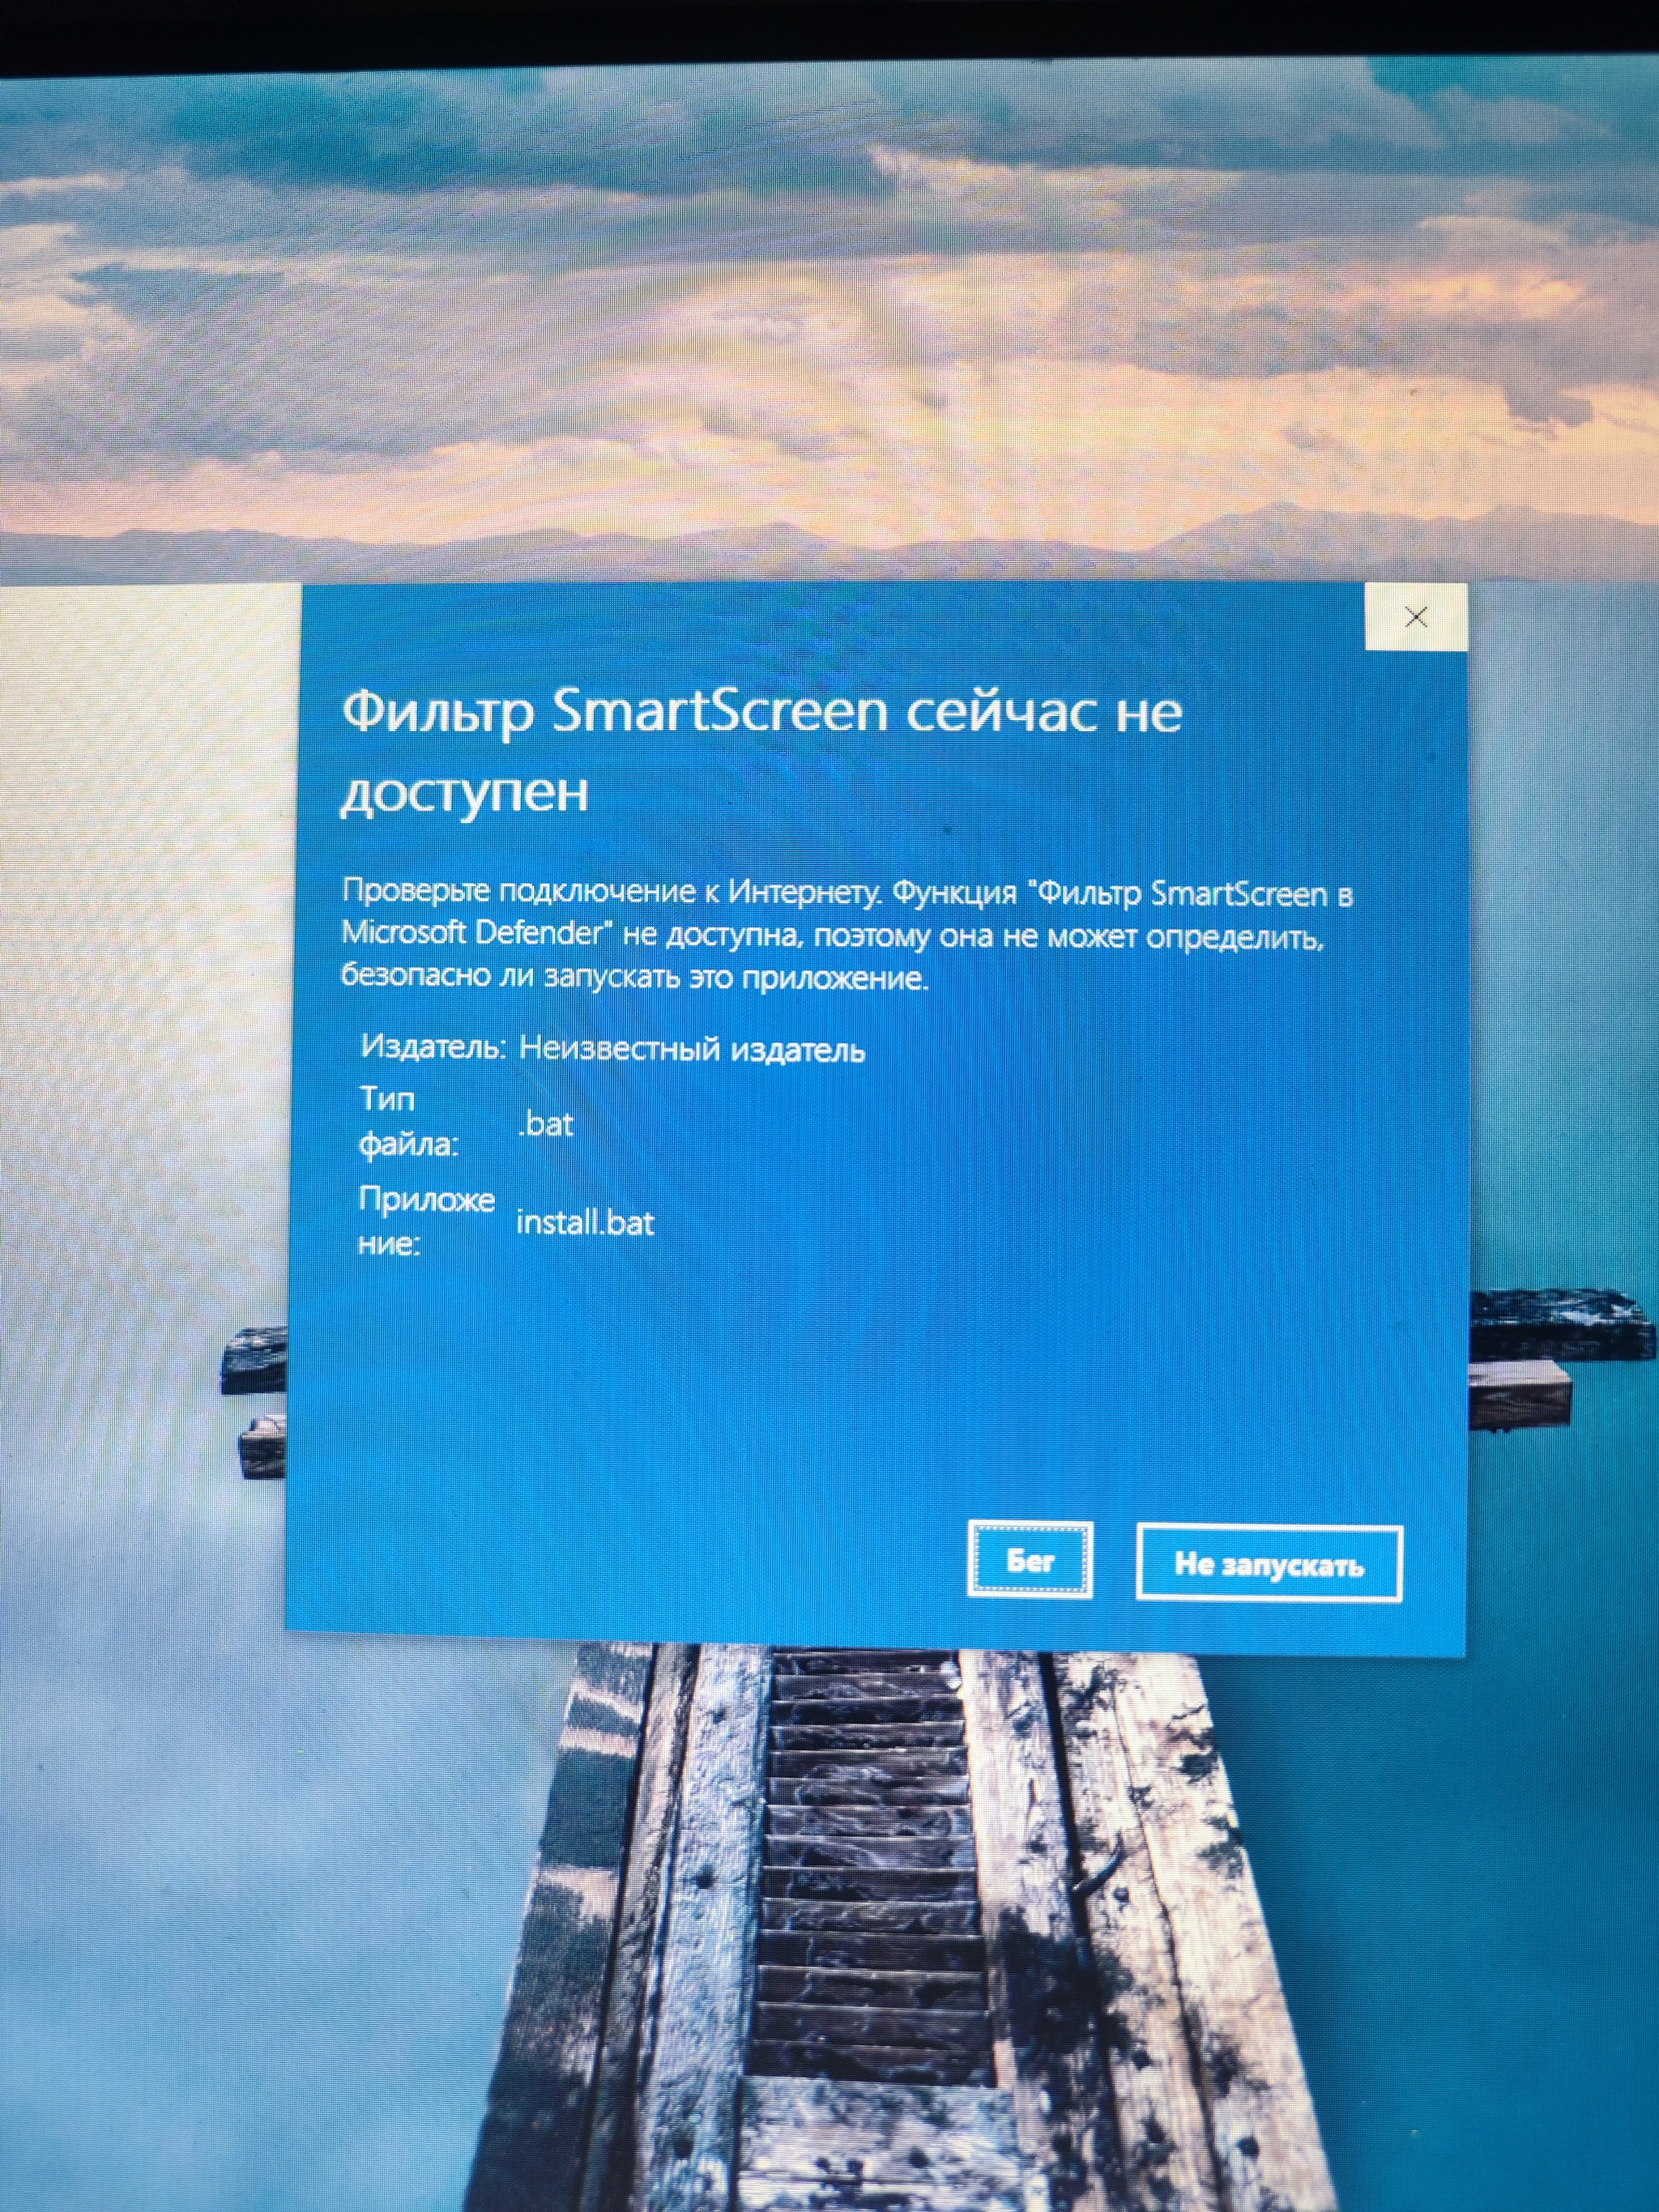Click the word "доступен" in the title
1659x2212 pixels.
click(x=464, y=793)
